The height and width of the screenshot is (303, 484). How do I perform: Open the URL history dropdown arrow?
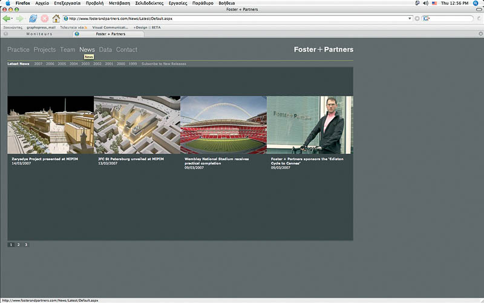[x=410, y=19]
